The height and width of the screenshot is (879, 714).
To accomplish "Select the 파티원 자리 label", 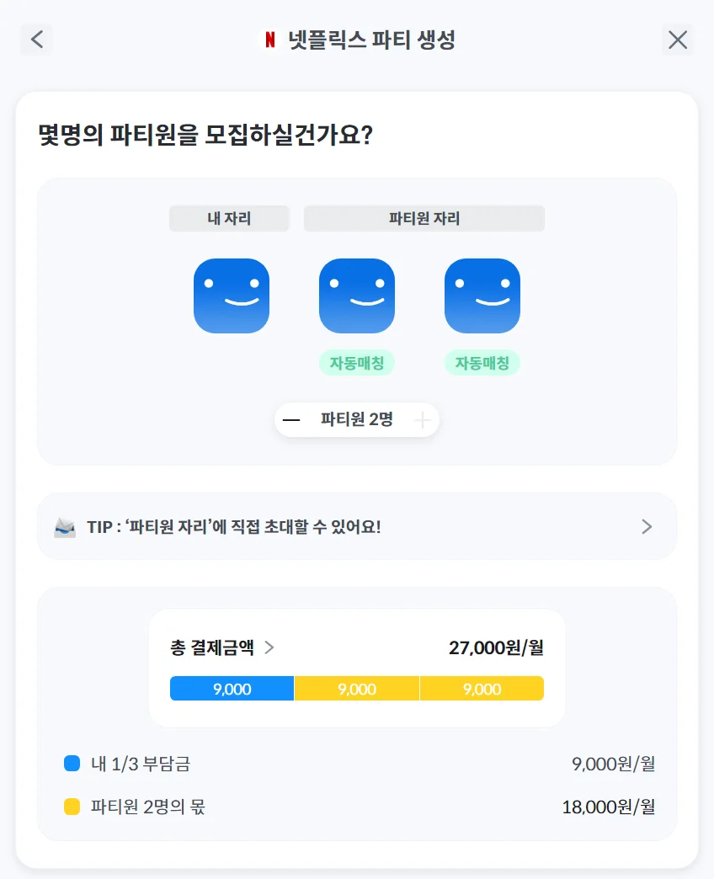I will point(424,218).
